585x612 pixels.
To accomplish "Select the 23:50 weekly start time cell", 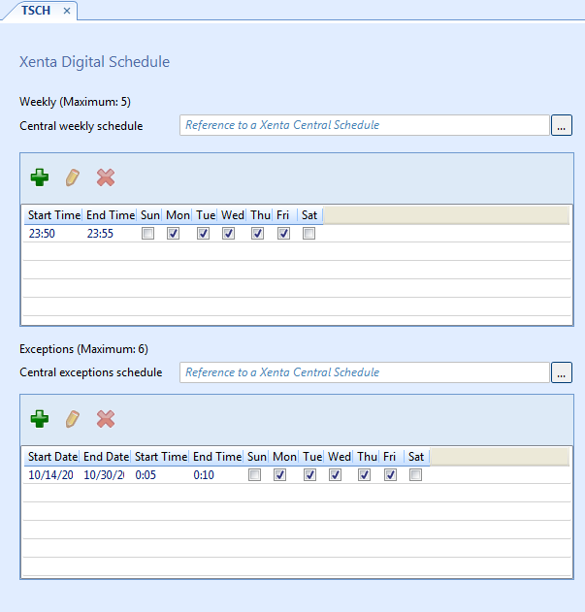I will click(42, 234).
